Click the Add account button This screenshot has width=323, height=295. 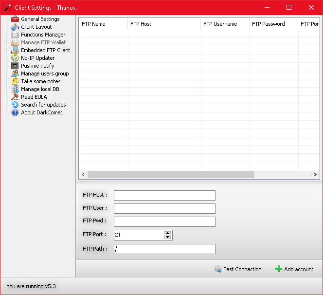(294, 269)
